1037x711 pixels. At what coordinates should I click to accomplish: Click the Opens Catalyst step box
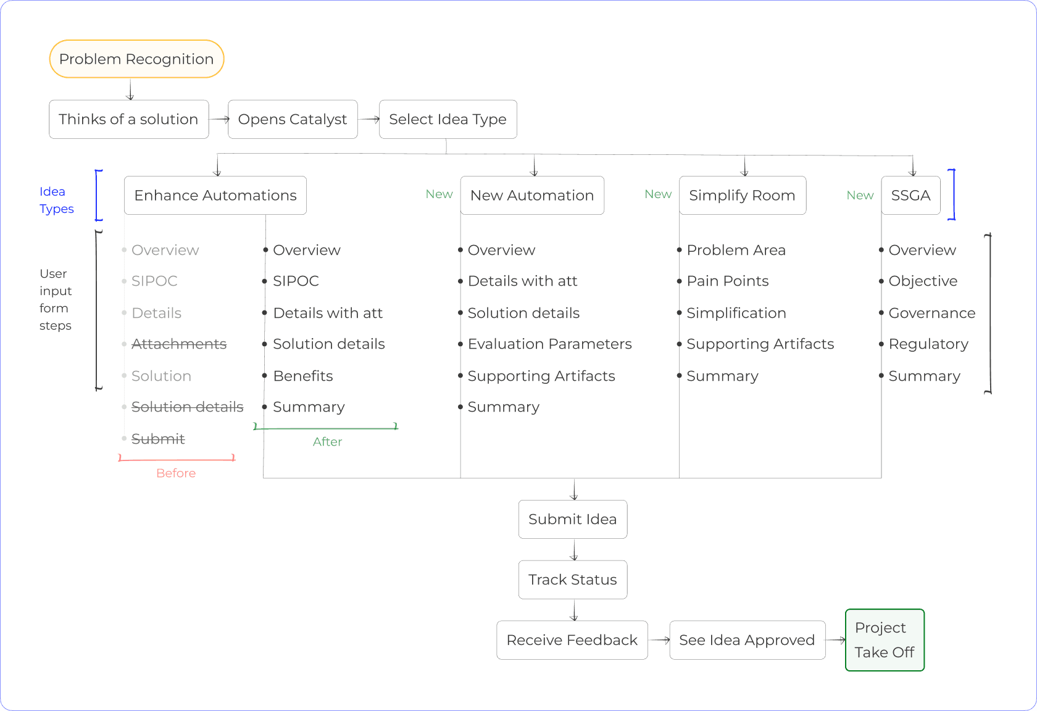[293, 119]
